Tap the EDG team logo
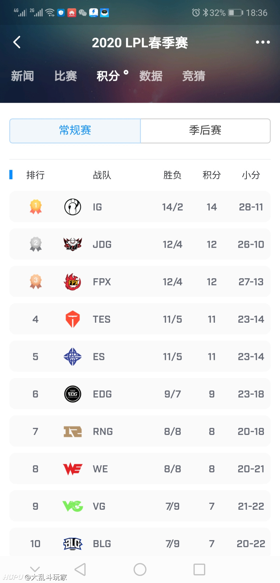The width and height of the screenshot is (280, 583). point(73,394)
